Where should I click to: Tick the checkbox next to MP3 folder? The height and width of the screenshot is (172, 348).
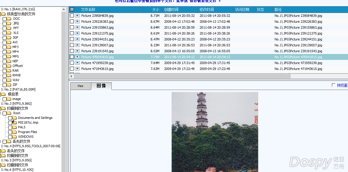point(4,47)
